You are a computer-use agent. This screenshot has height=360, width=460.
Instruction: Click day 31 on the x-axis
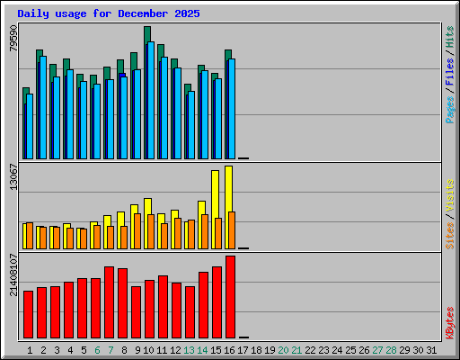point(431,350)
